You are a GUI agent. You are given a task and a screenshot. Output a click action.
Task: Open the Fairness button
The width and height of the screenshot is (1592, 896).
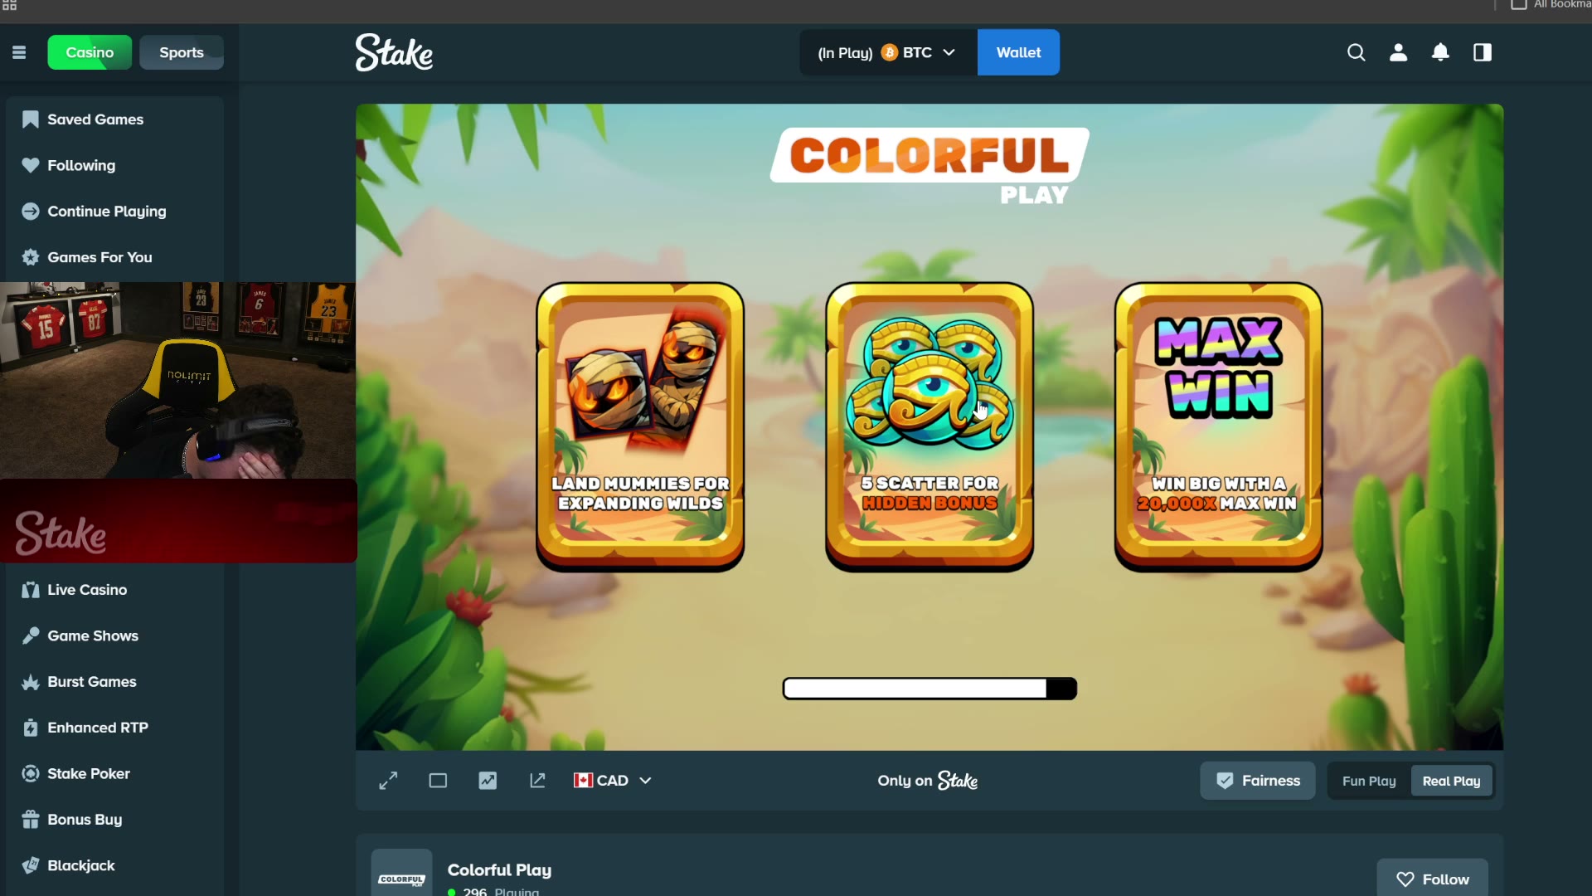pos(1257,781)
